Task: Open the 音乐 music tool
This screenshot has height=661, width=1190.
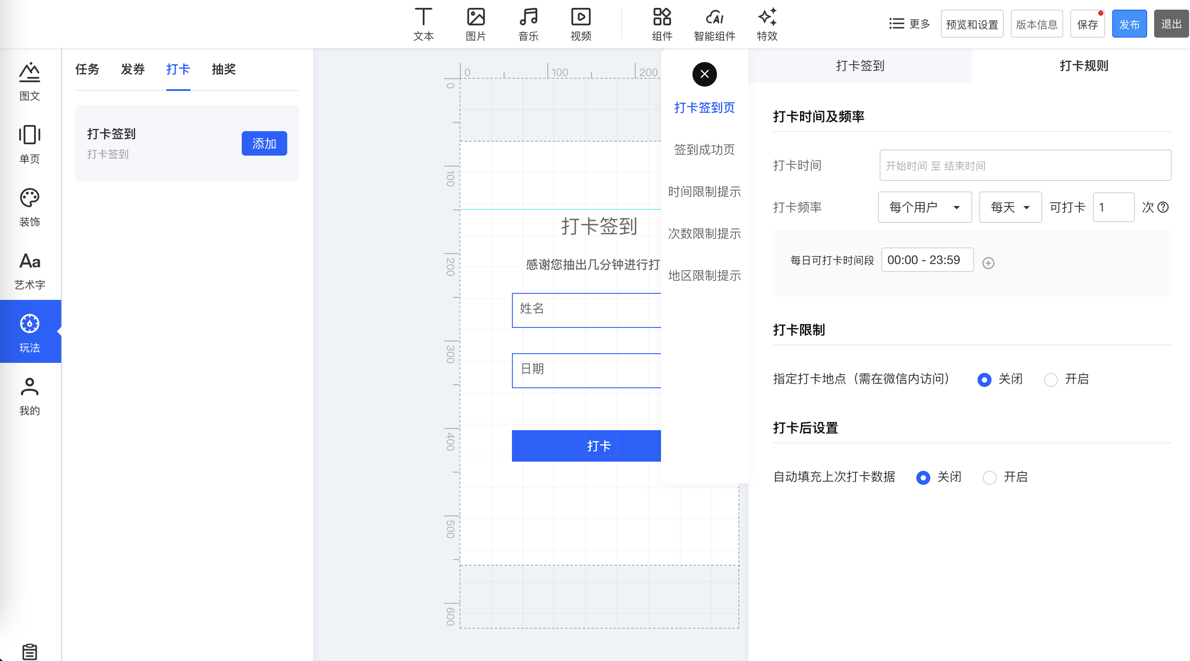Action: 528,24
